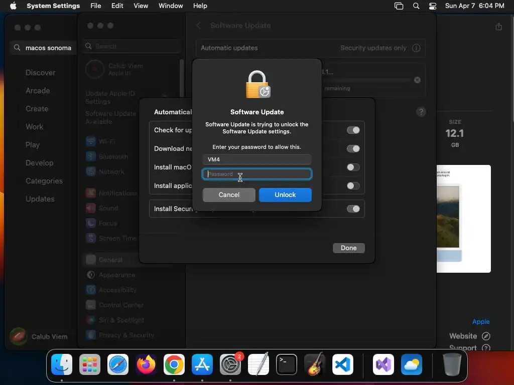This screenshot has height=385, width=514.
Task: Select Discover in App Store sidebar
Action: click(x=40, y=73)
